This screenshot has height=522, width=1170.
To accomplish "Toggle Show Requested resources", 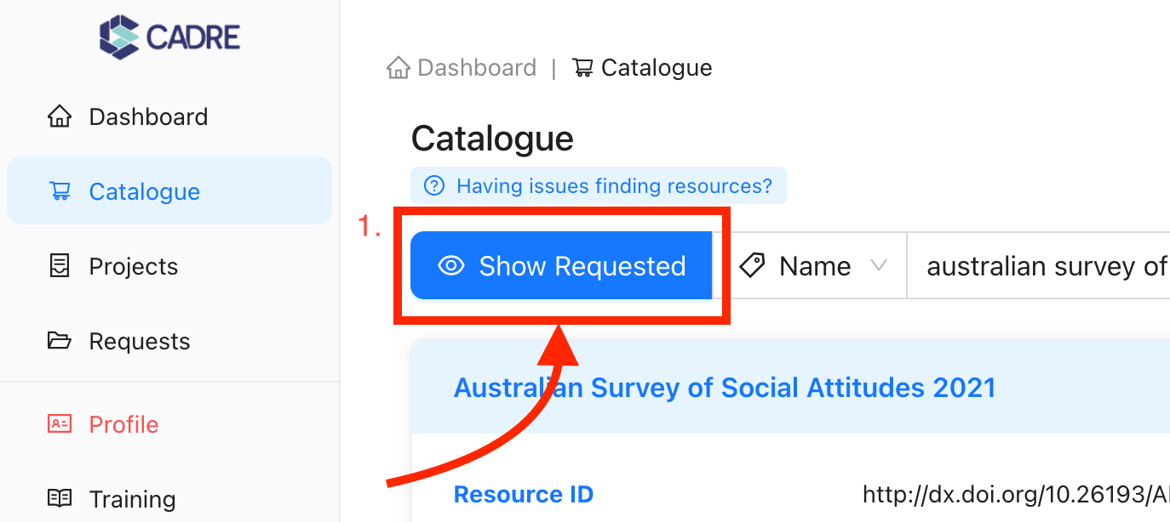I will click(x=561, y=266).
